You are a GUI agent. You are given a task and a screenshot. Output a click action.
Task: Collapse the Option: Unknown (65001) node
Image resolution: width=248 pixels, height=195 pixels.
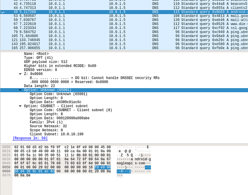(x=20, y=90)
